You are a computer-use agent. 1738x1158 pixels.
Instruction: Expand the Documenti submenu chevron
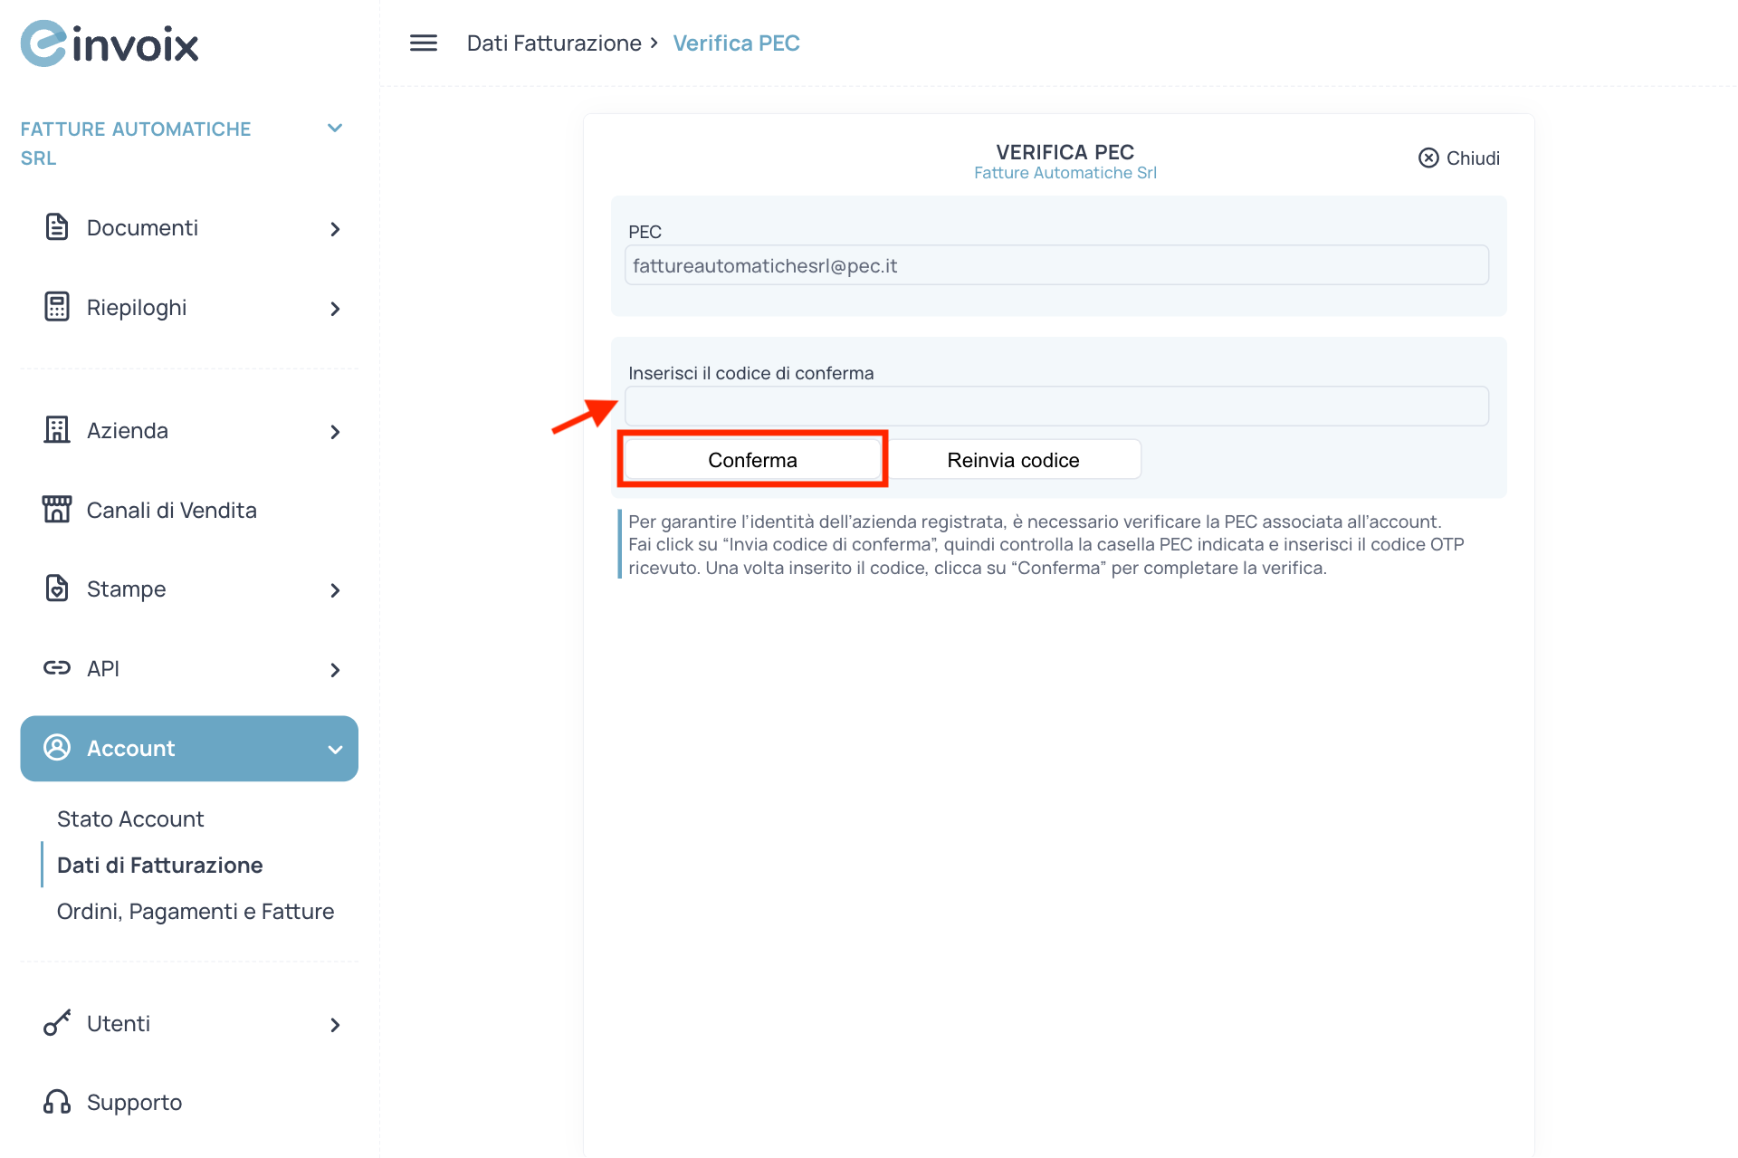[335, 229]
